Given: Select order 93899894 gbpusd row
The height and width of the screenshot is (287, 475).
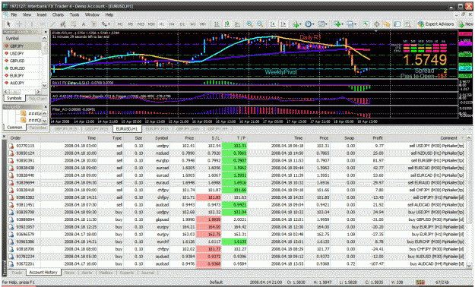Looking at the screenshot, I should [236, 219].
